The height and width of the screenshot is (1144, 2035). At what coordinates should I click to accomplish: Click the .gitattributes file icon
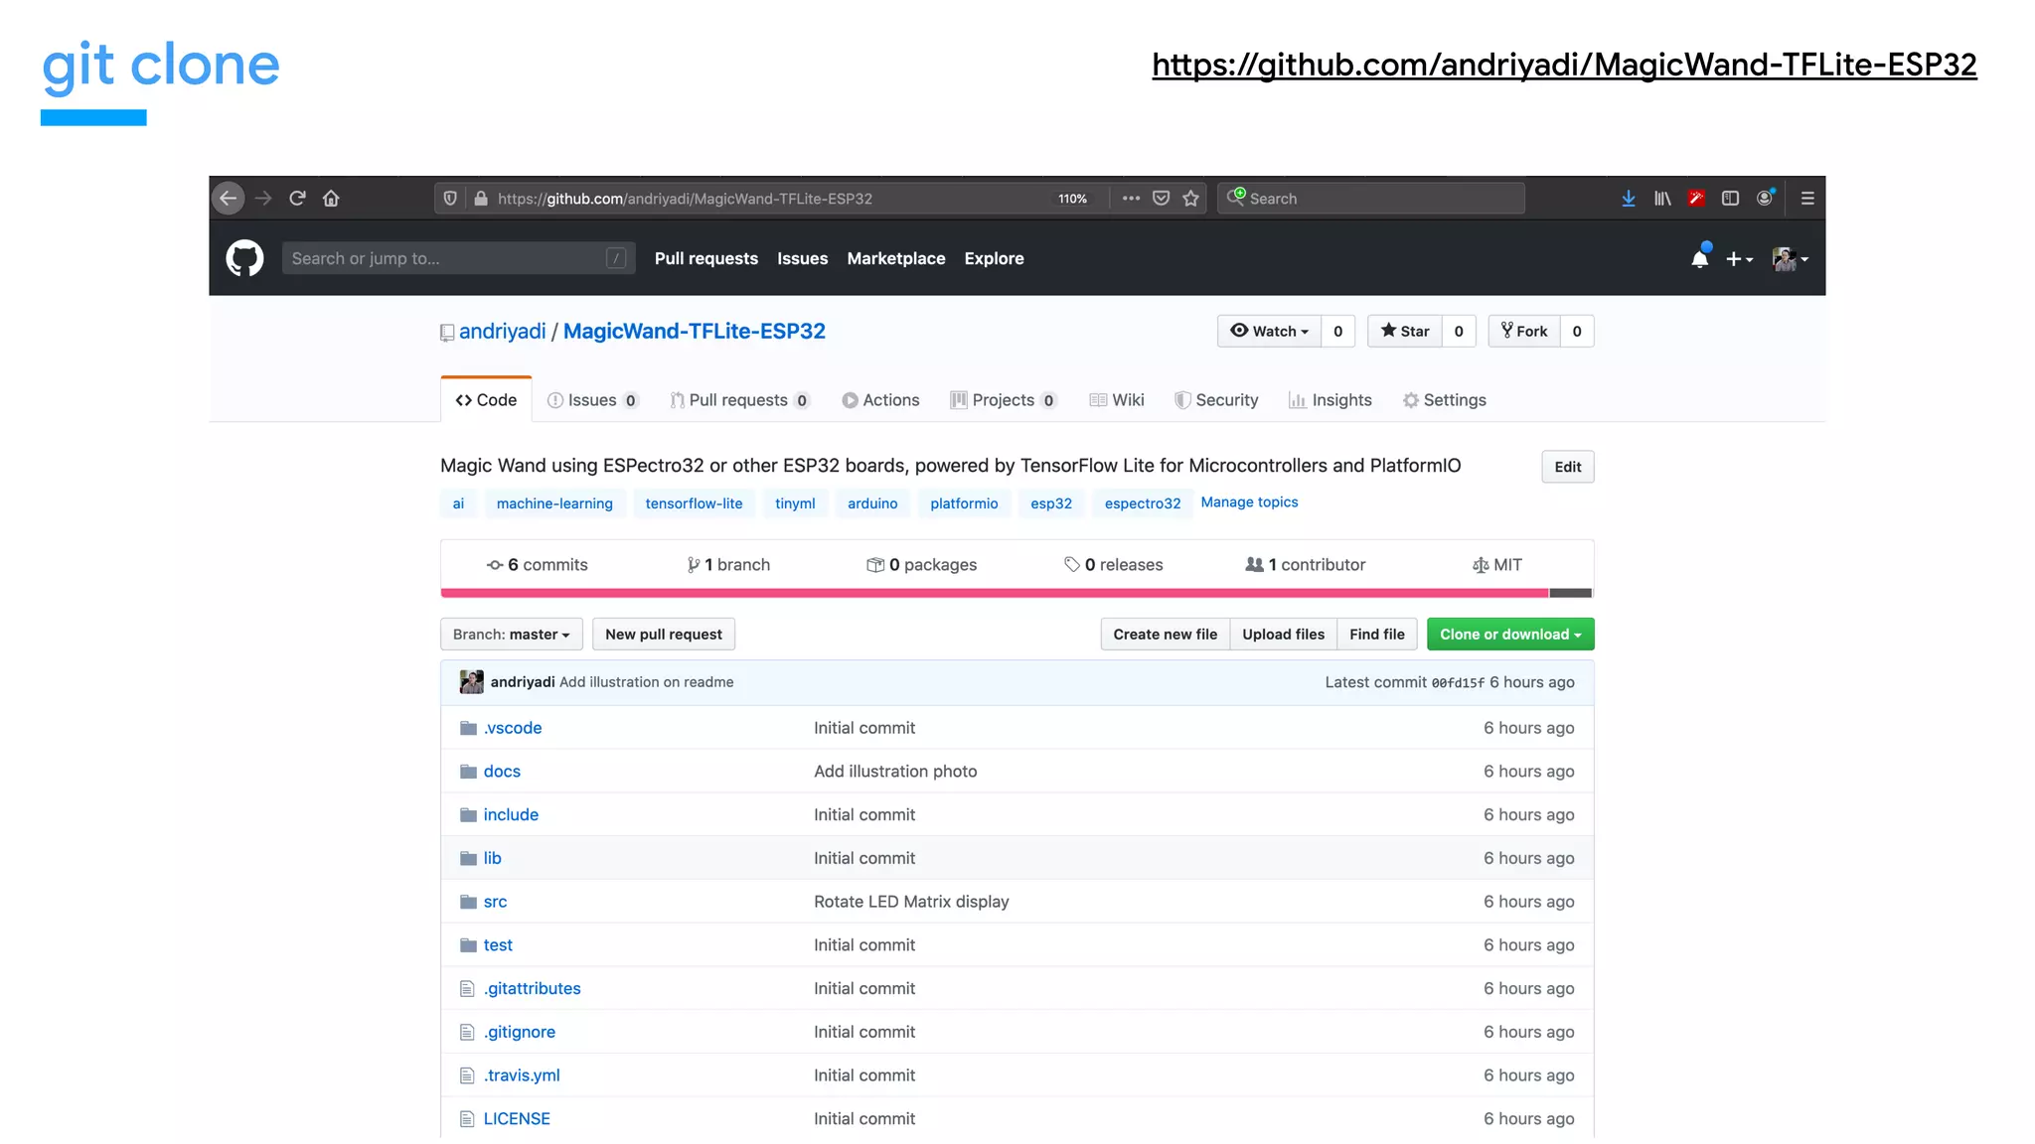(467, 988)
